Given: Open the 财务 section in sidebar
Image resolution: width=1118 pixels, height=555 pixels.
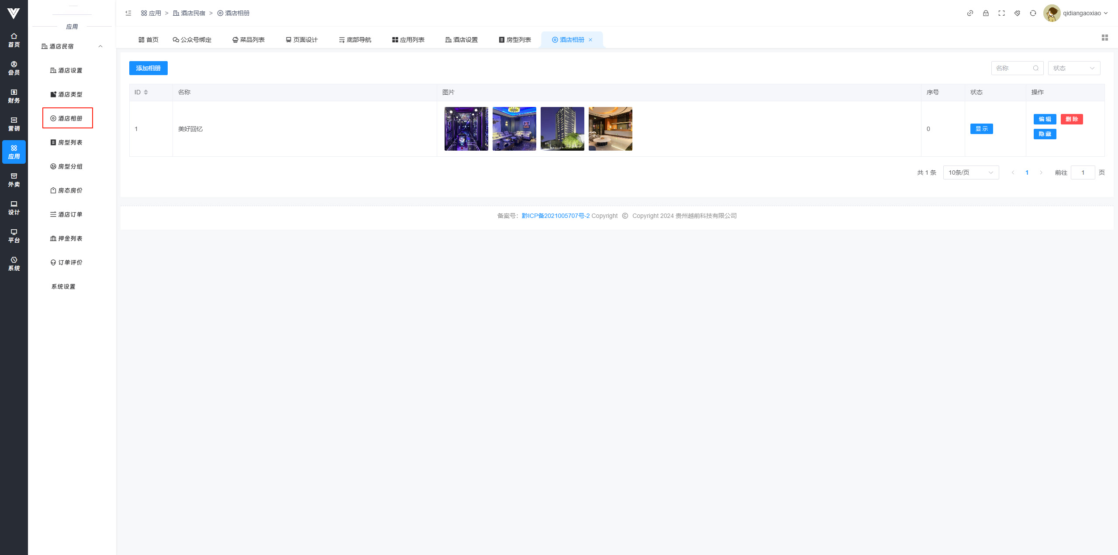Looking at the screenshot, I should coord(14,96).
